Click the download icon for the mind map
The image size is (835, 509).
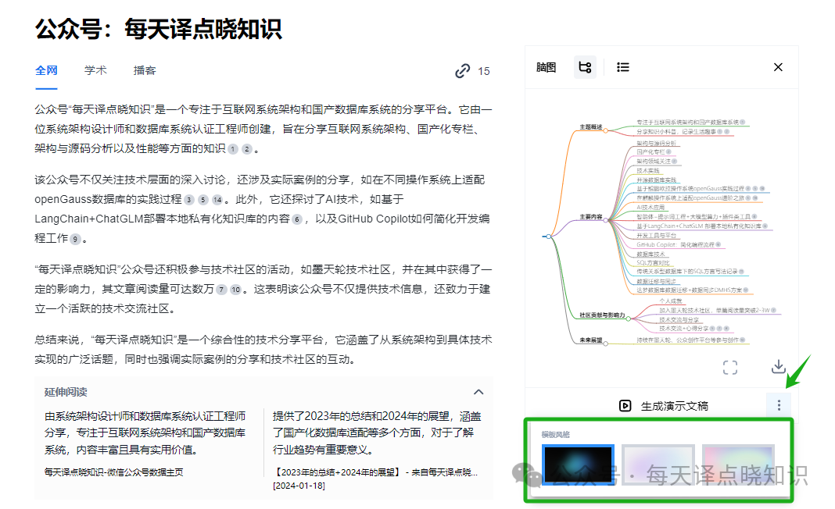(779, 367)
